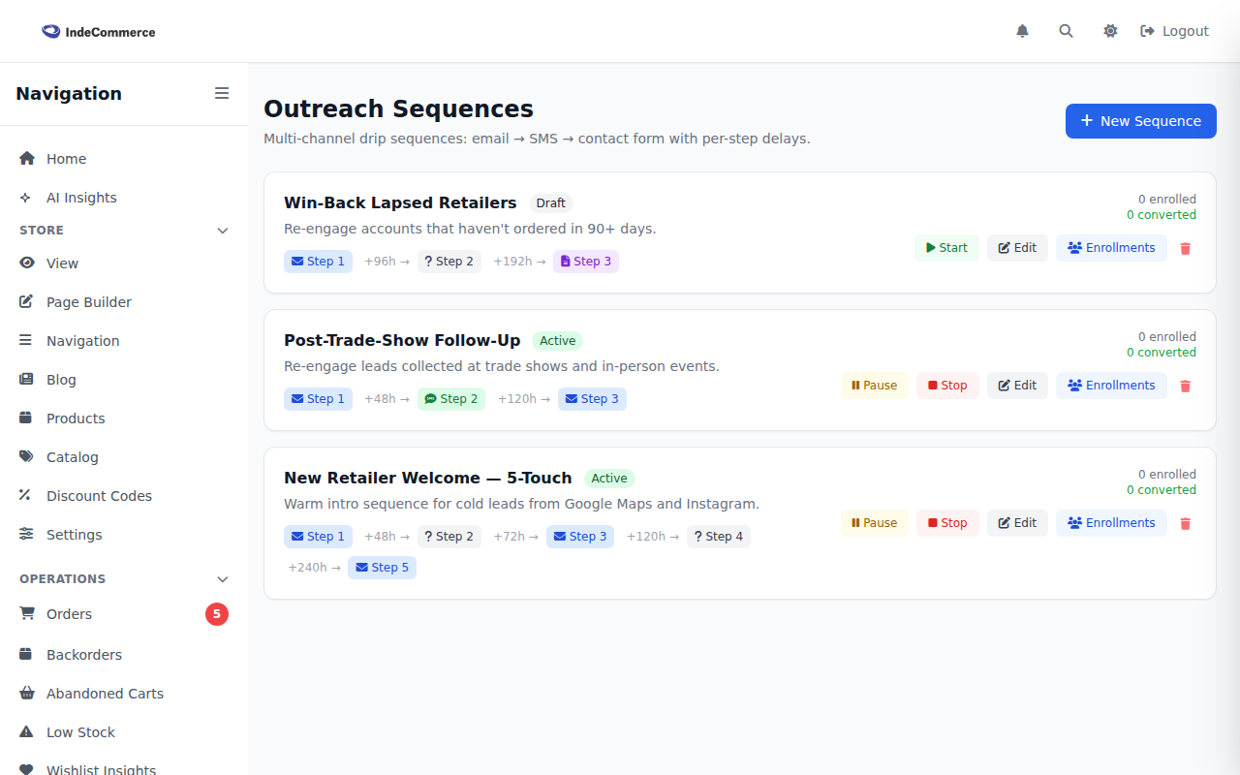
Task: Pause the Post-Trade-Show Follow-Up sequence
Action: pyautogui.click(x=875, y=386)
